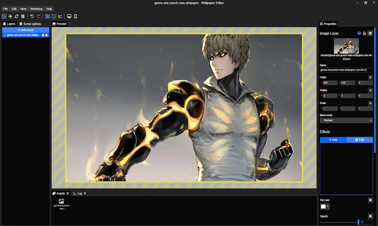Open the Angles gear options
Viewport: 378px width, 226px height.
click(370, 90)
